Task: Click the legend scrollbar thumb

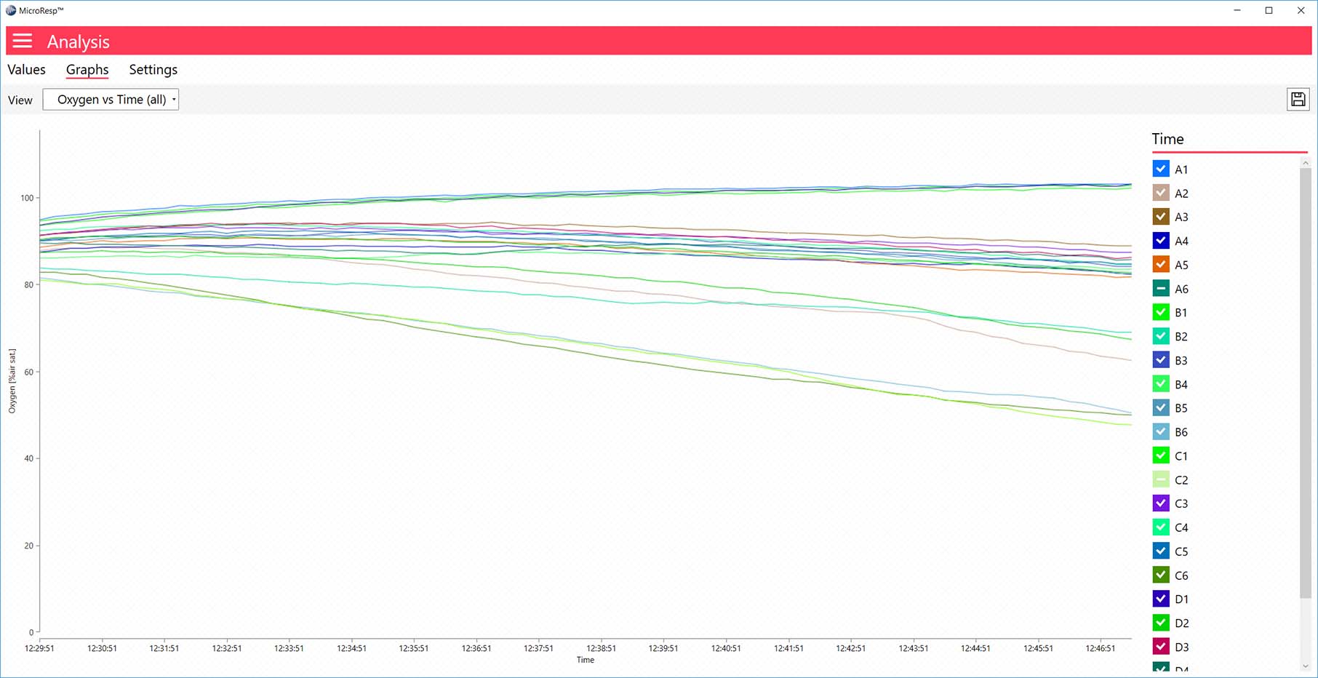Action: [1305, 383]
